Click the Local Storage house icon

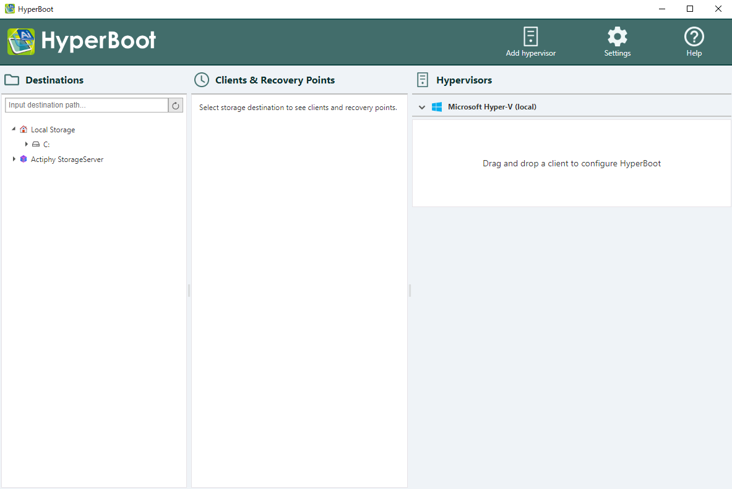pos(24,129)
